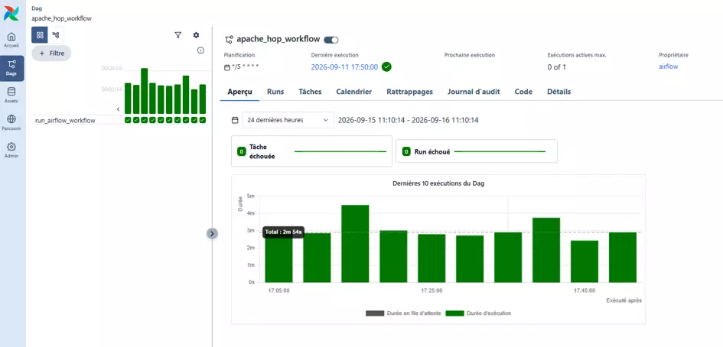Click the last success box in run_airflow_workflow row
Screen dimensions: 723x347
(203, 120)
